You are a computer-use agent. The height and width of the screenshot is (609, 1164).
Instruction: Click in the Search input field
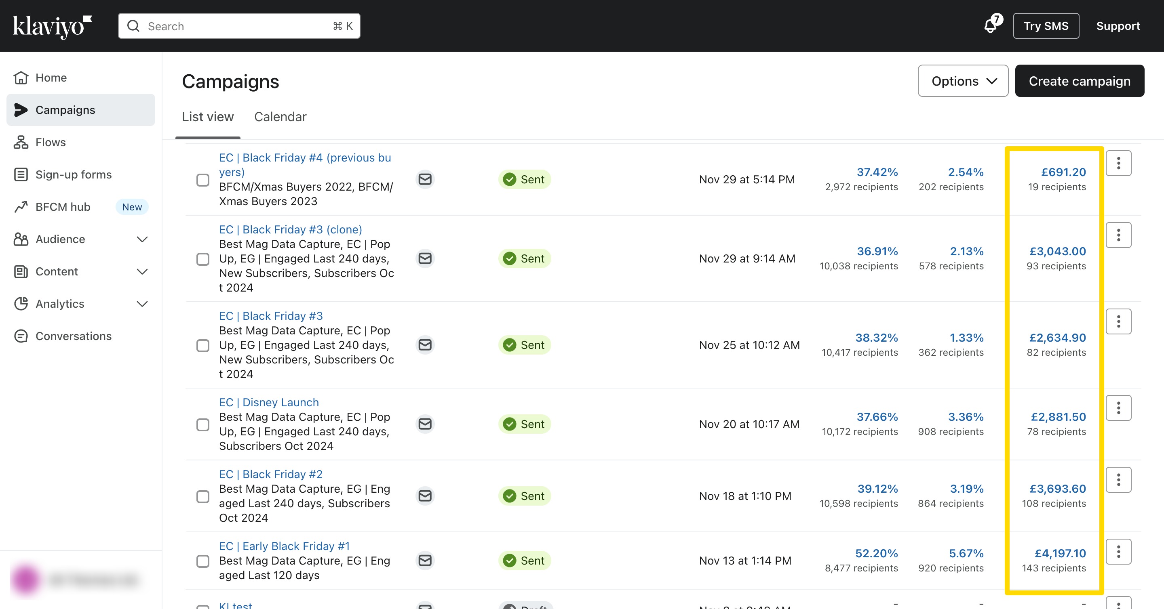coord(239,26)
